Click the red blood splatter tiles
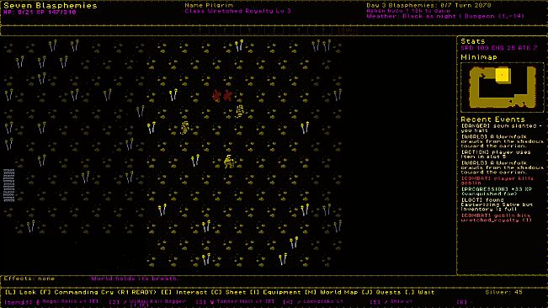 coord(222,95)
